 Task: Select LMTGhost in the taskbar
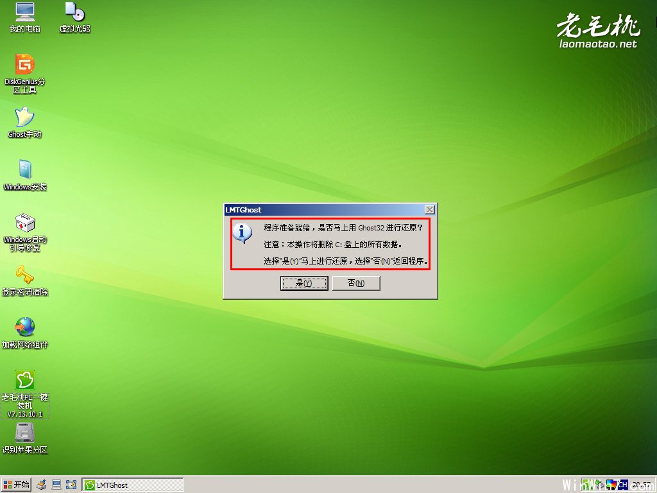[133, 485]
